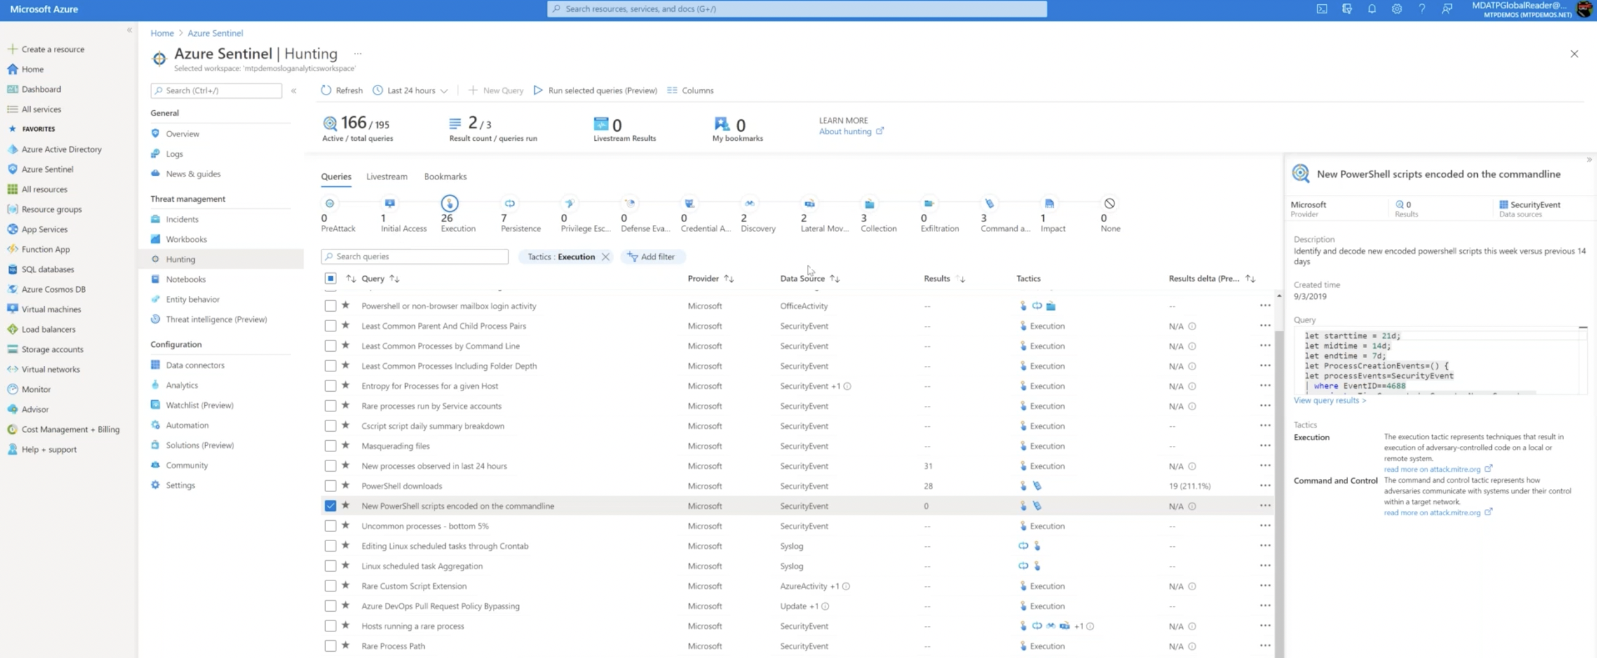Check New processes observed in last 24 hours

click(x=331, y=466)
